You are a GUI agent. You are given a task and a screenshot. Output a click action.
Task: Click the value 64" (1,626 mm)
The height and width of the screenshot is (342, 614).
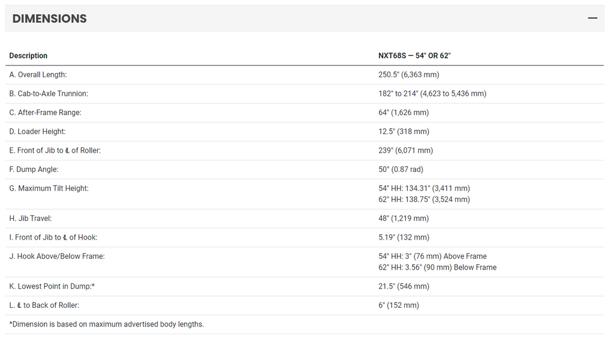pos(404,113)
